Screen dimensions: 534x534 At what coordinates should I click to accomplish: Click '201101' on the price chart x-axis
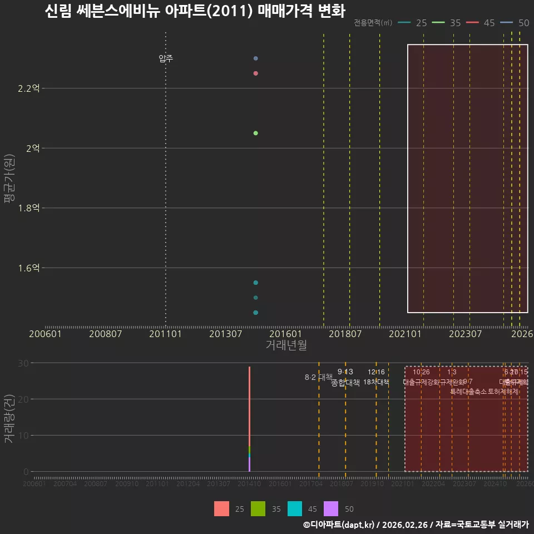[x=166, y=334]
